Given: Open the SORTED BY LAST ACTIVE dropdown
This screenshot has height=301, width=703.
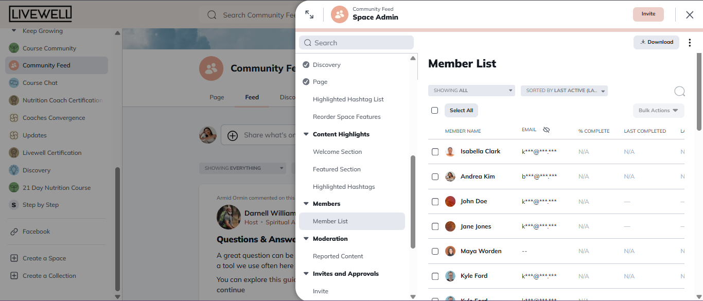Looking at the screenshot, I should click(x=564, y=90).
